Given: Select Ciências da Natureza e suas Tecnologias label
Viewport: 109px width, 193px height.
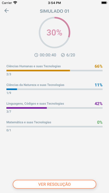Looking at the screenshot, I should click(x=35, y=85).
